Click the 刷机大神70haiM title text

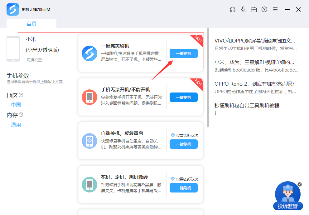pyautogui.click(x=36, y=9)
